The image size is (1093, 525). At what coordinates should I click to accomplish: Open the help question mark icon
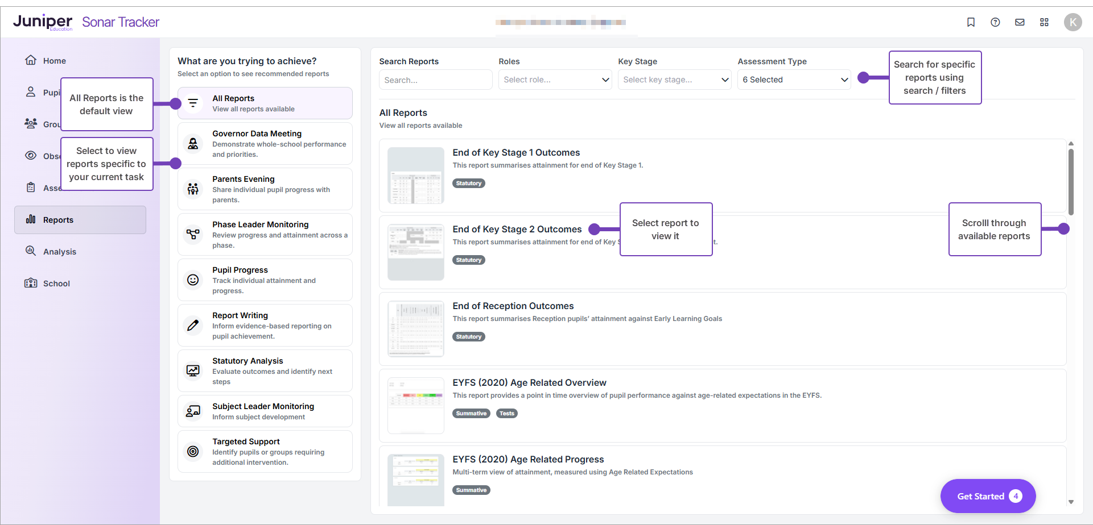pyautogui.click(x=995, y=22)
